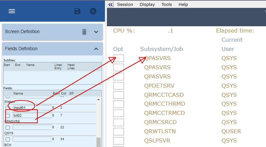
Task: Check the box beside txt02 field
Action: (8, 115)
